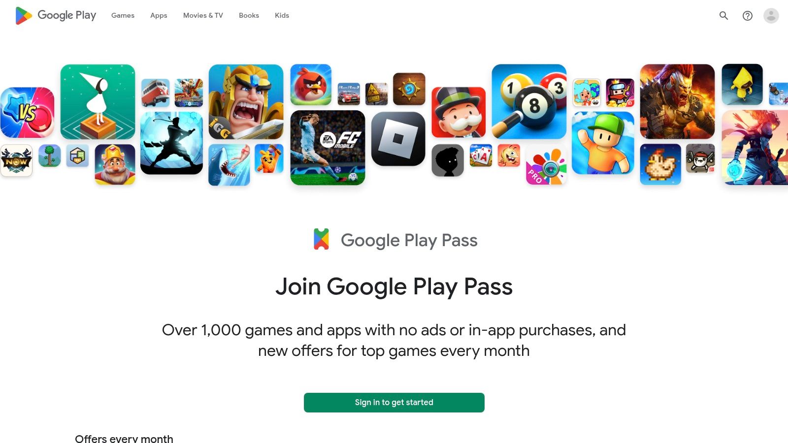This screenshot has width=788, height=443.
Task: Select the Shadow Fight silhouette icon
Action: click(172, 143)
